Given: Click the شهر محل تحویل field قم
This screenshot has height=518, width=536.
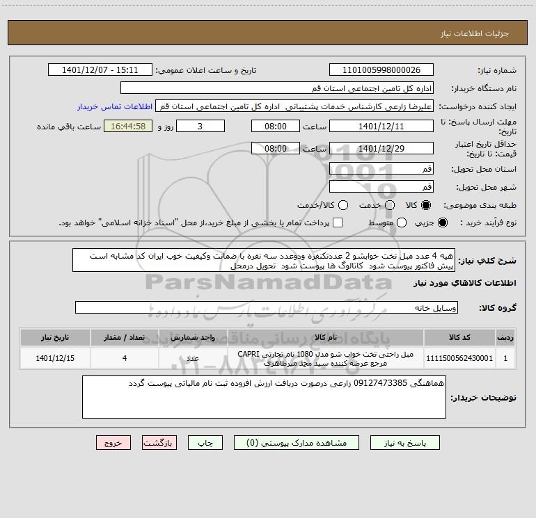Looking at the screenshot, I should (x=381, y=187).
